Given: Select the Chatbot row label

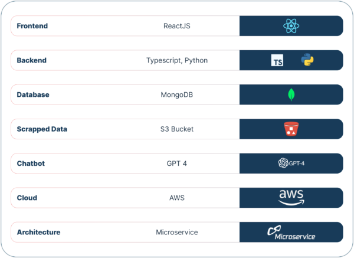Looking at the screenshot, I should tap(31, 163).
